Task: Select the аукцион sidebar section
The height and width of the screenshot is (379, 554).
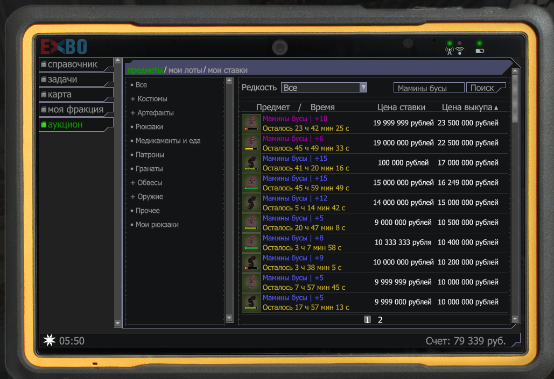Action: click(76, 125)
